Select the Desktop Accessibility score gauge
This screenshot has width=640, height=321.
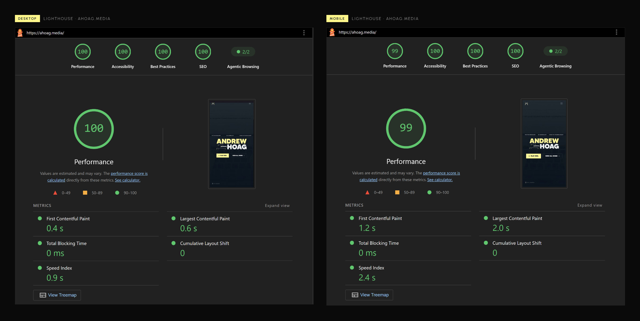point(123,52)
